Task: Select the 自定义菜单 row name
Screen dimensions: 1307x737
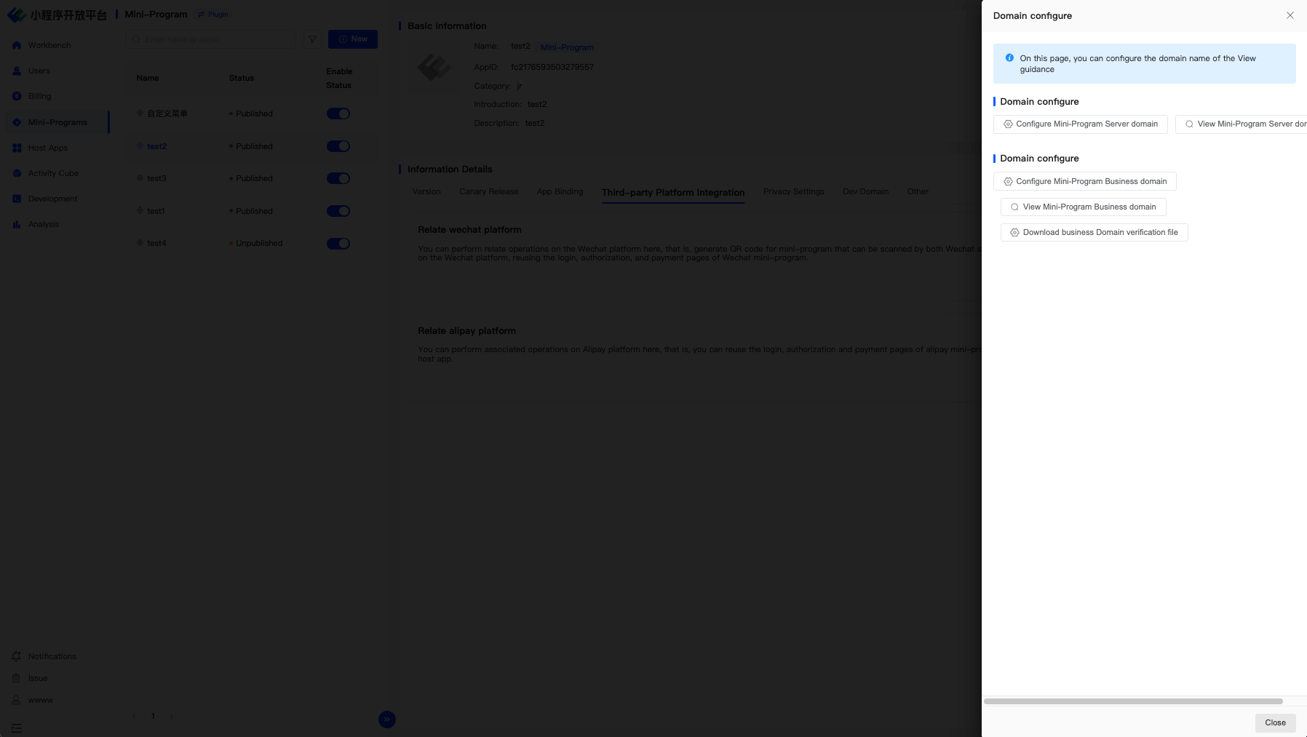Action: [x=167, y=113]
